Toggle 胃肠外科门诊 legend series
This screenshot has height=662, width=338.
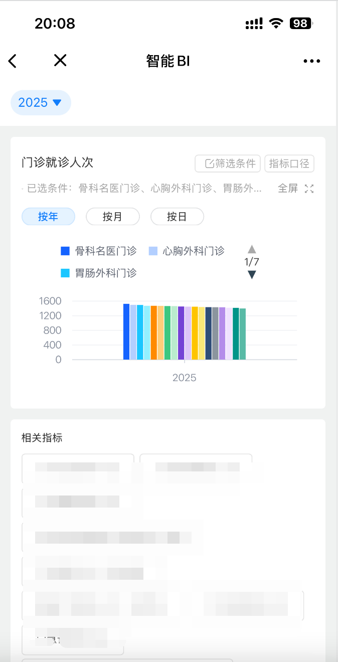(98, 273)
